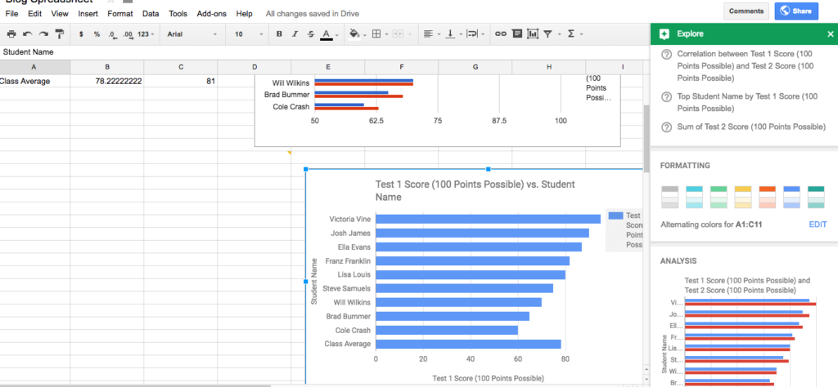838x387 pixels.
Task: Select the Paint format tool
Action: click(x=59, y=34)
